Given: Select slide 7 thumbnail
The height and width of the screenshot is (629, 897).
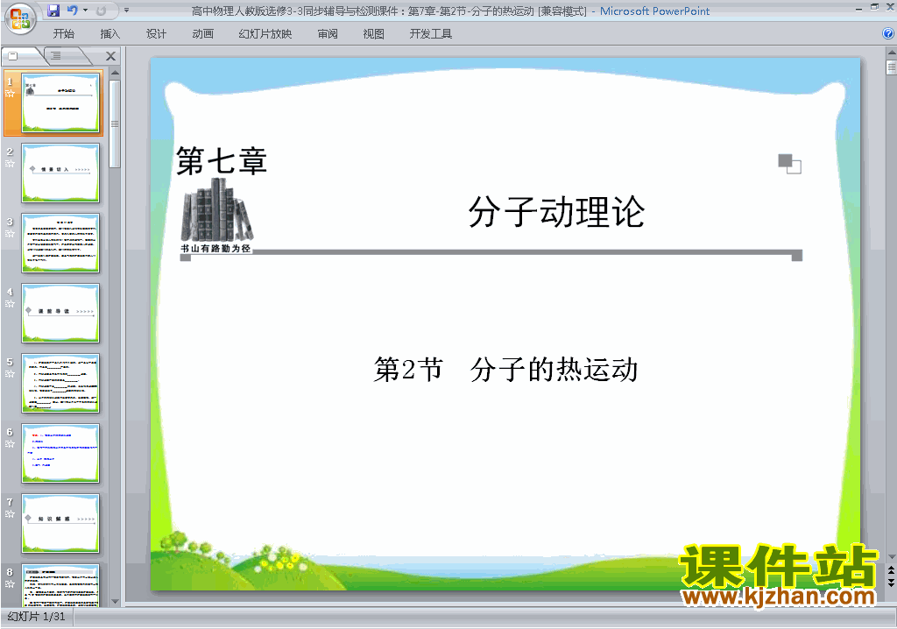Looking at the screenshot, I should pyautogui.click(x=60, y=523).
